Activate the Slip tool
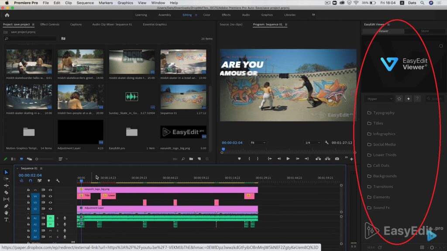 coord(6,199)
